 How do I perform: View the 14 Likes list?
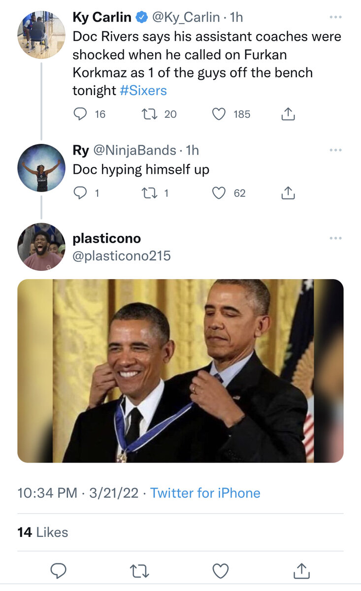pos(43,532)
